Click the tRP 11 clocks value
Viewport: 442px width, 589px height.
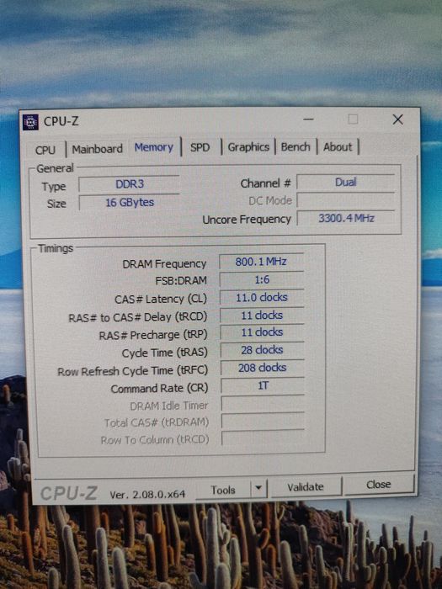(x=262, y=332)
